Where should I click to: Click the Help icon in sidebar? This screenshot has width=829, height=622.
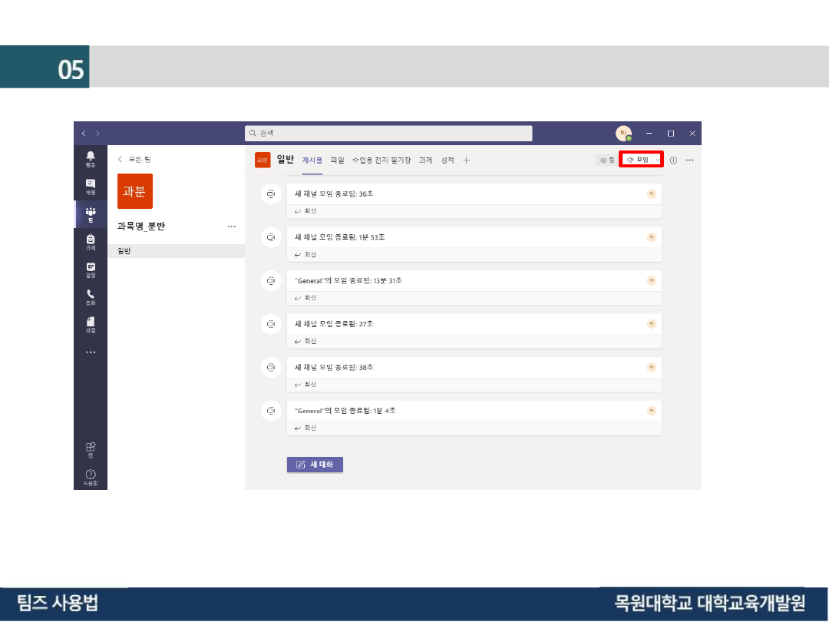(x=91, y=477)
